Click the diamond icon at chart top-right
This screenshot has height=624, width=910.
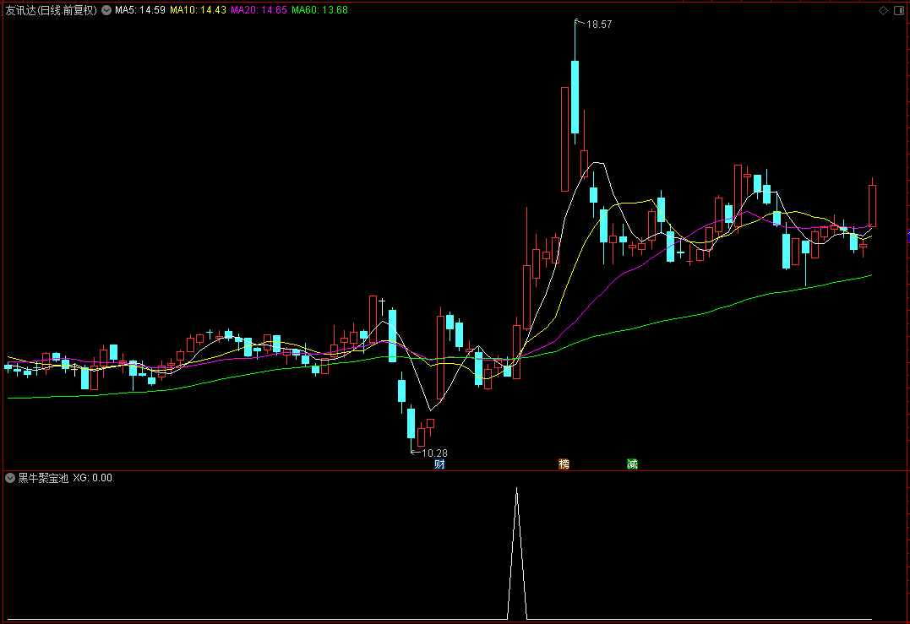(x=883, y=10)
